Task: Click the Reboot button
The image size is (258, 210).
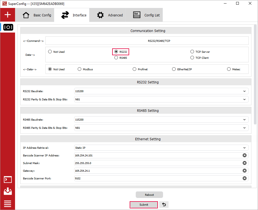Action: [x=149, y=195]
